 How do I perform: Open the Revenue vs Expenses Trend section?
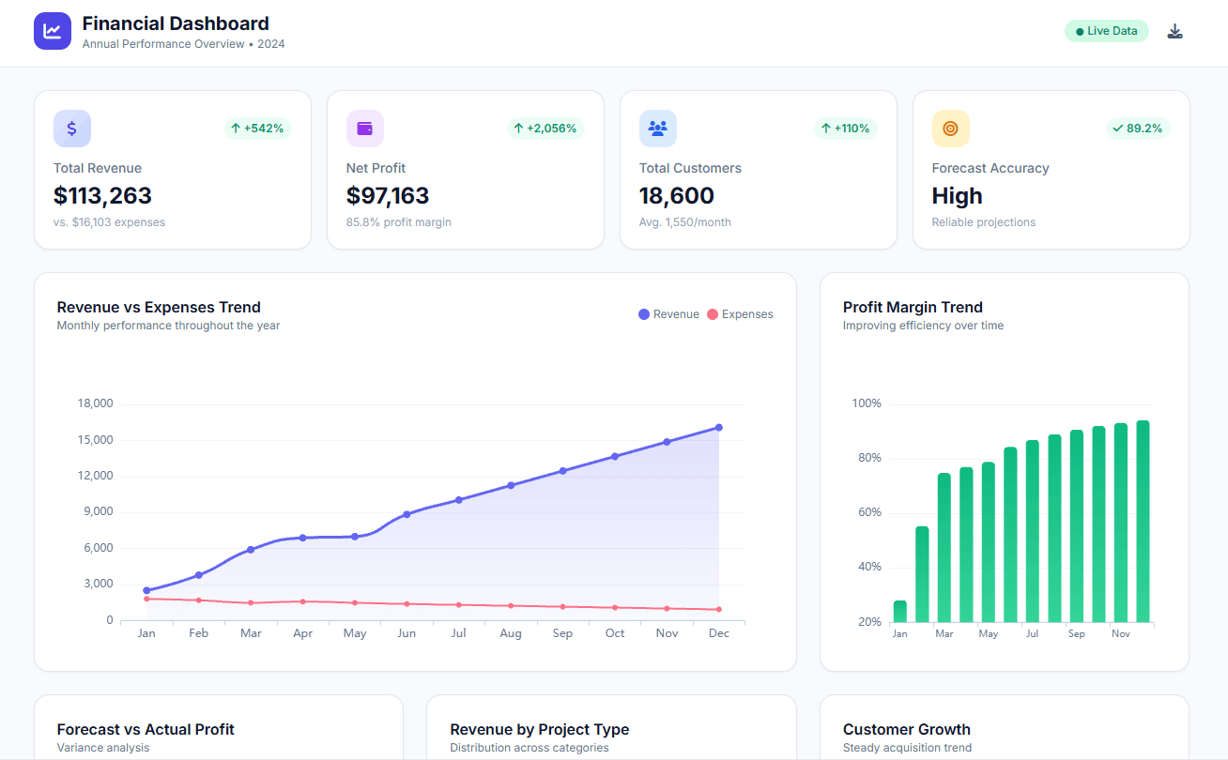point(158,307)
